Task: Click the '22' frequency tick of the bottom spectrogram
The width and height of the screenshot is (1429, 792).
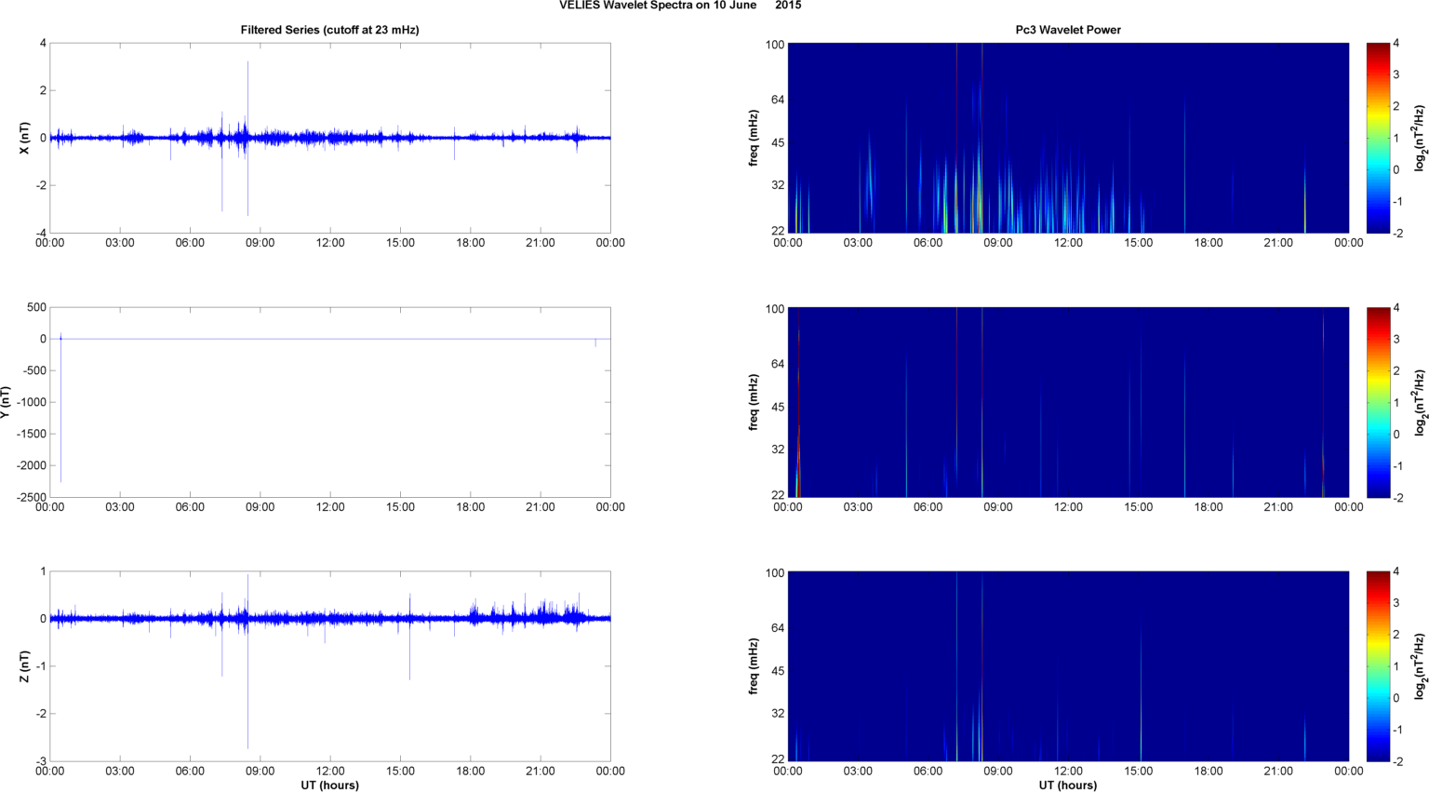Action: (778, 759)
